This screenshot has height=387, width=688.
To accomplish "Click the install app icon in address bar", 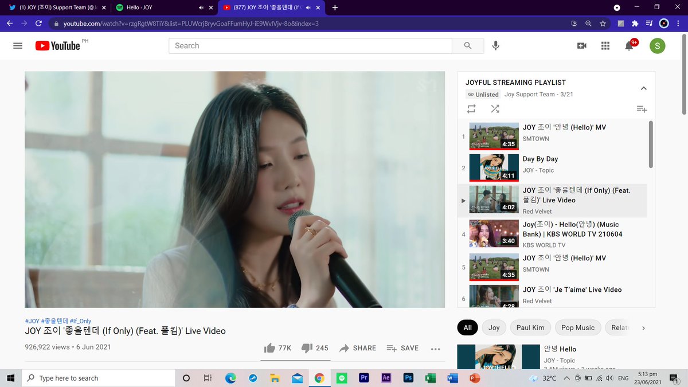I will [574, 24].
